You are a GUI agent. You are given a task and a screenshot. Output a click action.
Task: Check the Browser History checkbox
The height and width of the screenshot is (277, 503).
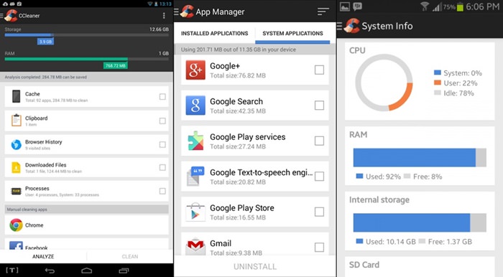click(x=162, y=145)
